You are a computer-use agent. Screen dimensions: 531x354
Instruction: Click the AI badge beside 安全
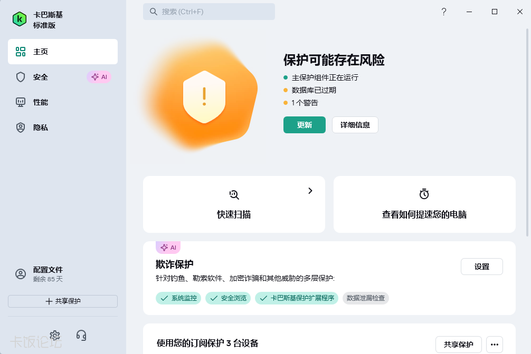99,77
